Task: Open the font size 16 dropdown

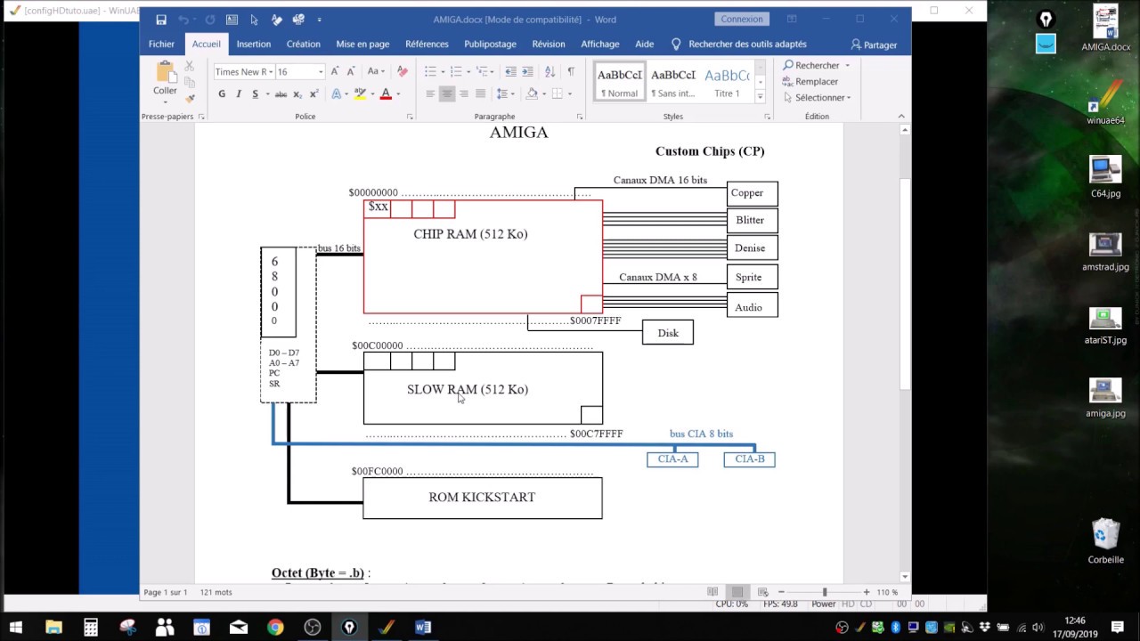Action: click(321, 72)
